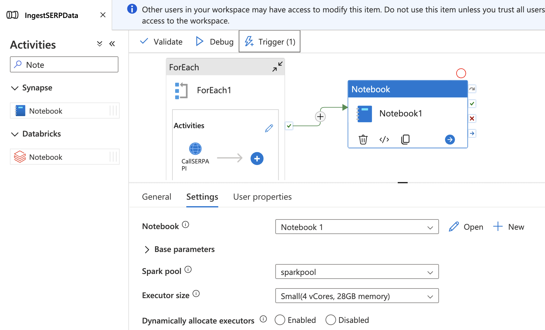Add activity after CallSERPAPI with plus button
The width and height of the screenshot is (545, 330).
point(257,159)
